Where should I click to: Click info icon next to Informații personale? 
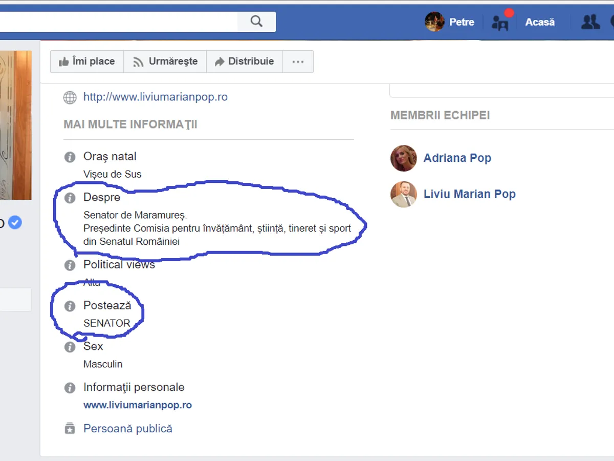tap(70, 388)
